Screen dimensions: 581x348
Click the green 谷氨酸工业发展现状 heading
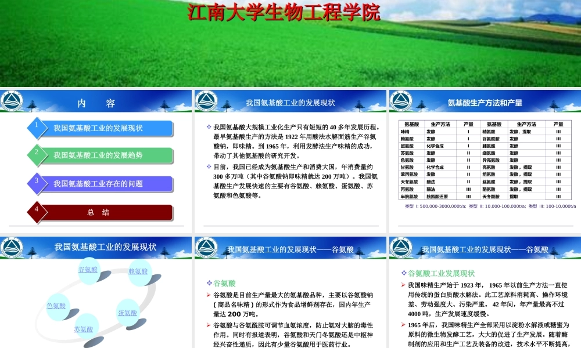442,274
